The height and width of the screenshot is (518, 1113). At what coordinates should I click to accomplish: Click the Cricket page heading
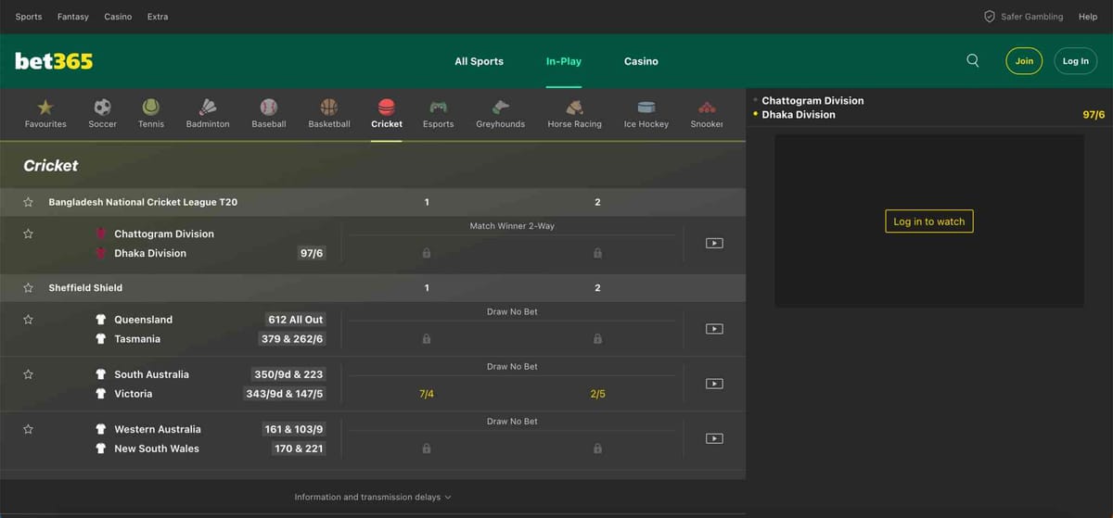tap(51, 165)
